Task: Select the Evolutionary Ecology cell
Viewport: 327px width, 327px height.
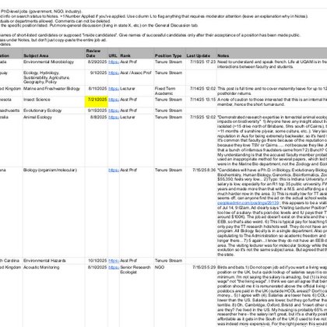Action: (54, 111)
